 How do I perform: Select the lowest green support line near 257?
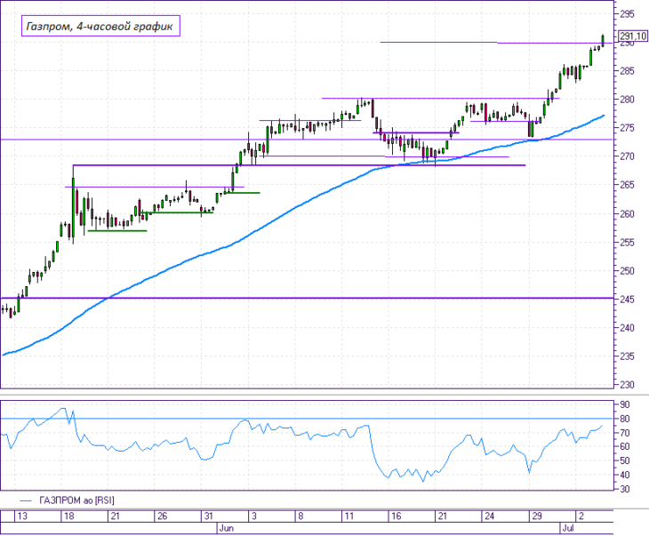[117, 230]
